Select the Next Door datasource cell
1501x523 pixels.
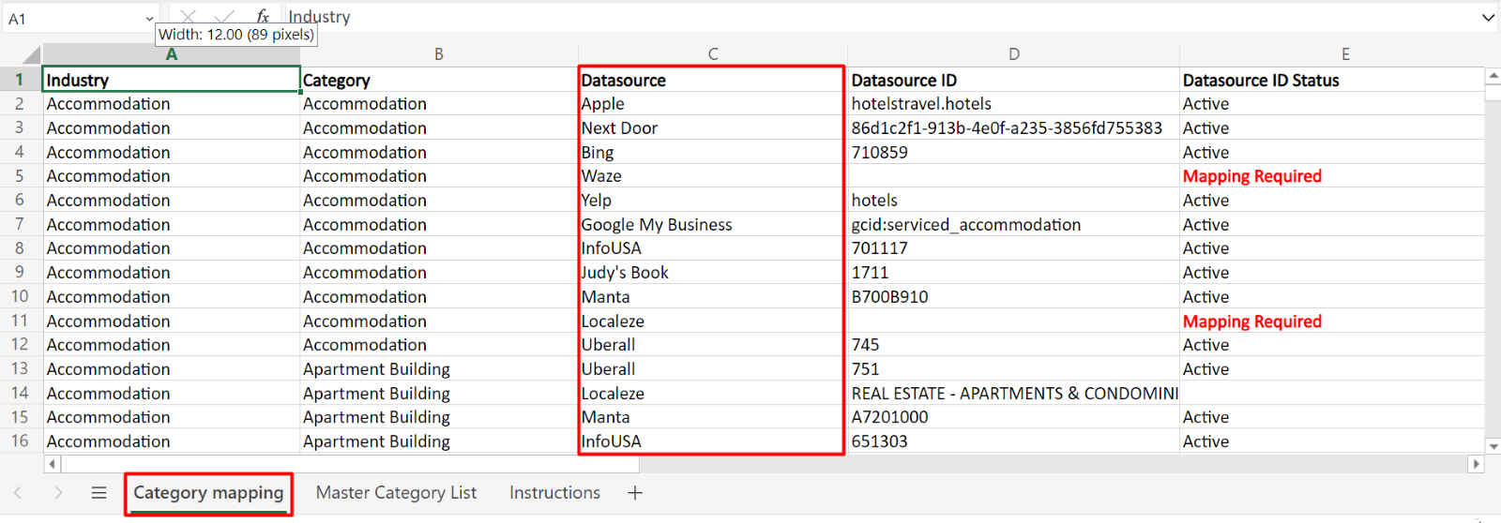713,127
